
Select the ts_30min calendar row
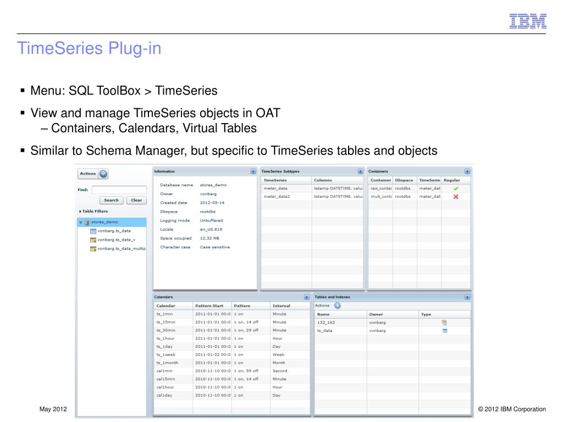pyautogui.click(x=231, y=330)
